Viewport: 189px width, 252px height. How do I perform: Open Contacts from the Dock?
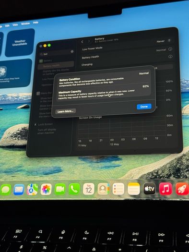point(104,189)
